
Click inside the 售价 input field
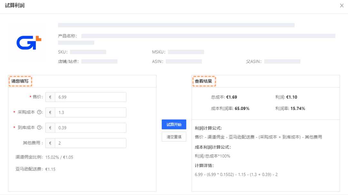90,97
